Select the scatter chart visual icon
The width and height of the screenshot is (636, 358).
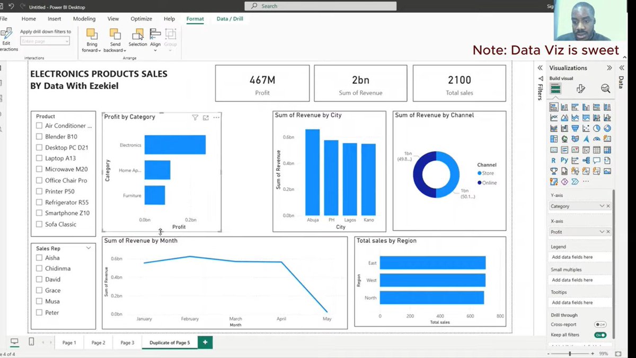(x=587, y=128)
